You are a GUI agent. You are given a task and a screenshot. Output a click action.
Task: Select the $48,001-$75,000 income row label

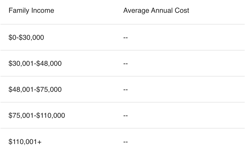[x=35, y=89]
